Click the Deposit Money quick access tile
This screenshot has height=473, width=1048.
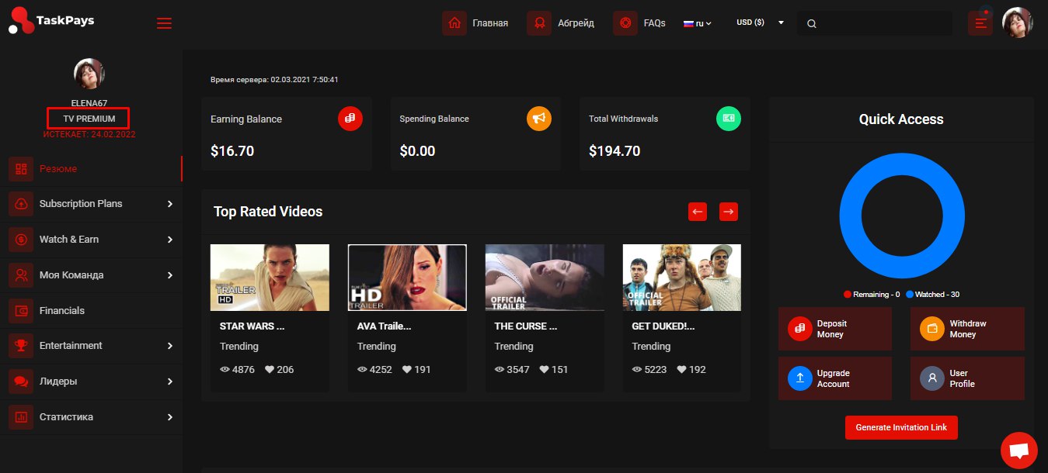[x=835, y=329]
